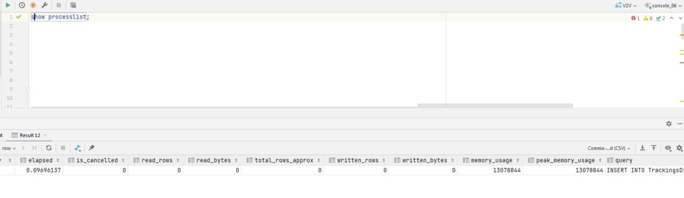Click in the SQL editor on show processlist

tap(60, 17)
